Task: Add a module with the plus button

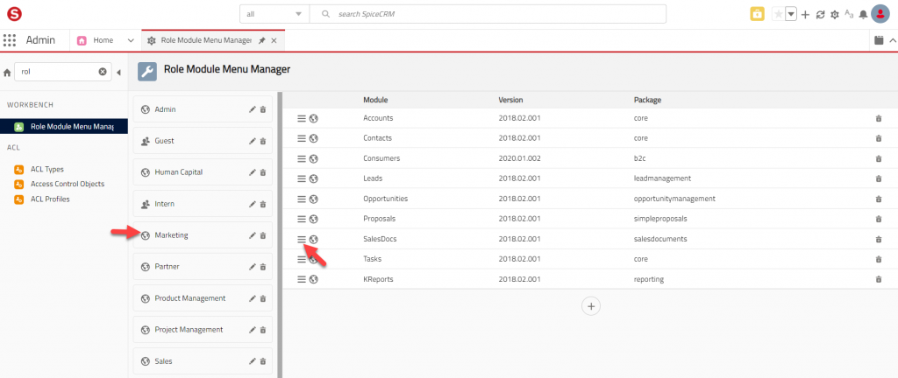Action: [x=591, y=306]
